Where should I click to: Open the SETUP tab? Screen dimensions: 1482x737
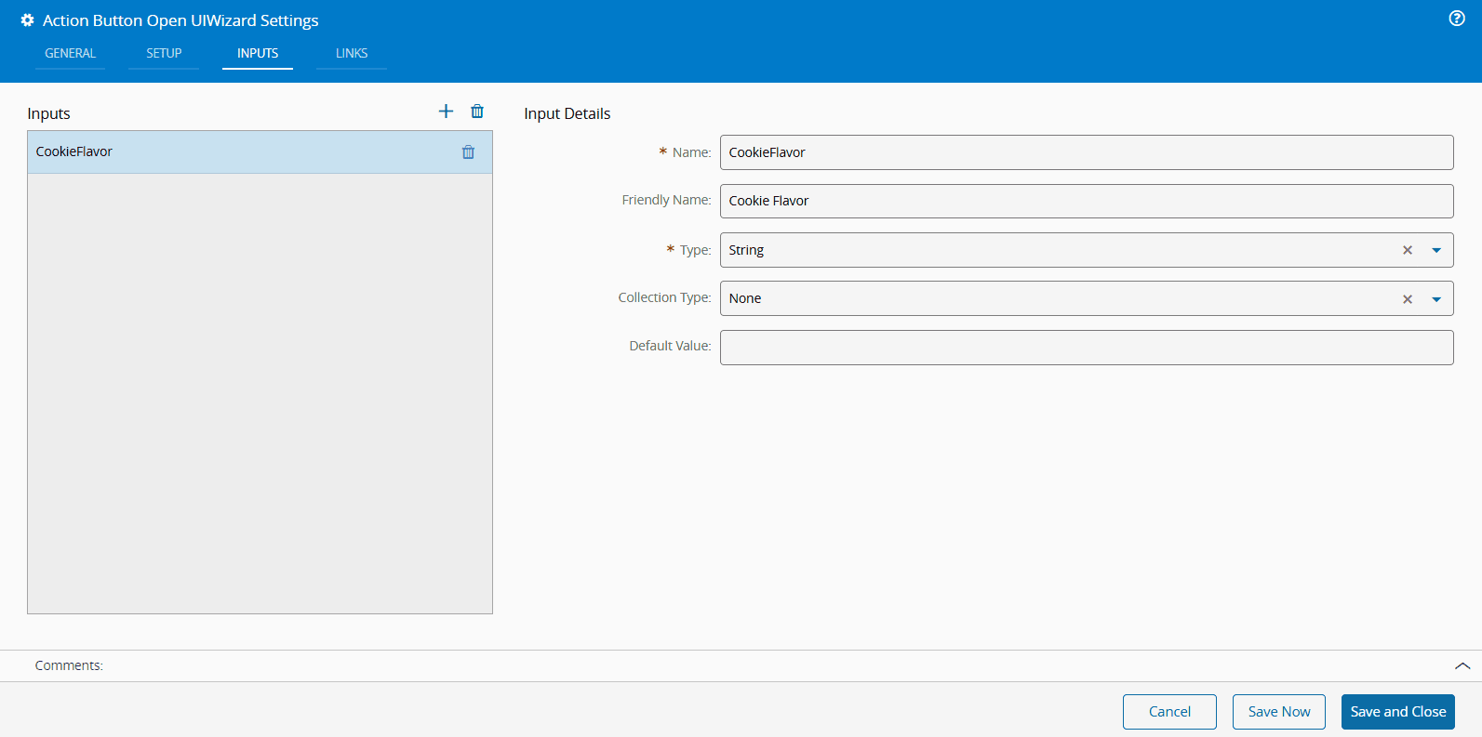pyautogui.click(x=164, y=53)
